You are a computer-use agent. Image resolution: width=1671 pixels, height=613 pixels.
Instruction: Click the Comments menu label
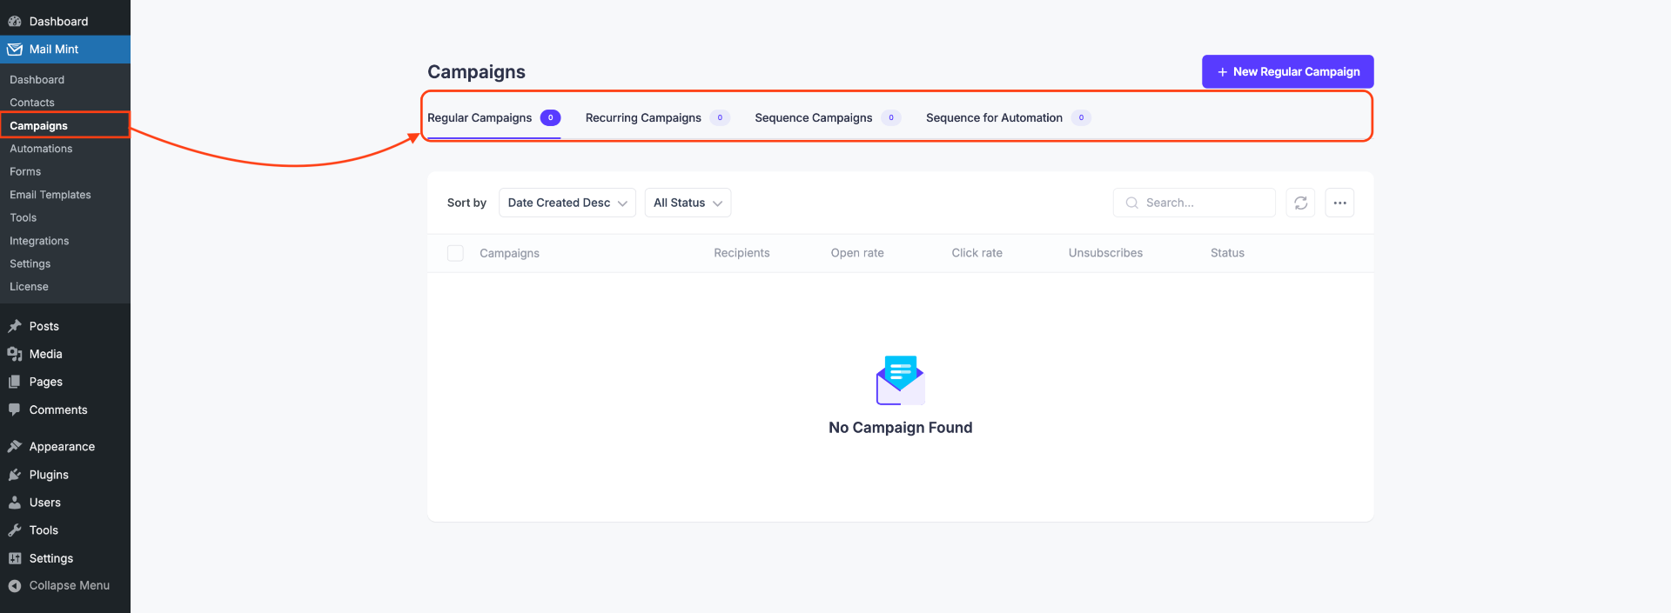coord(58,410)
